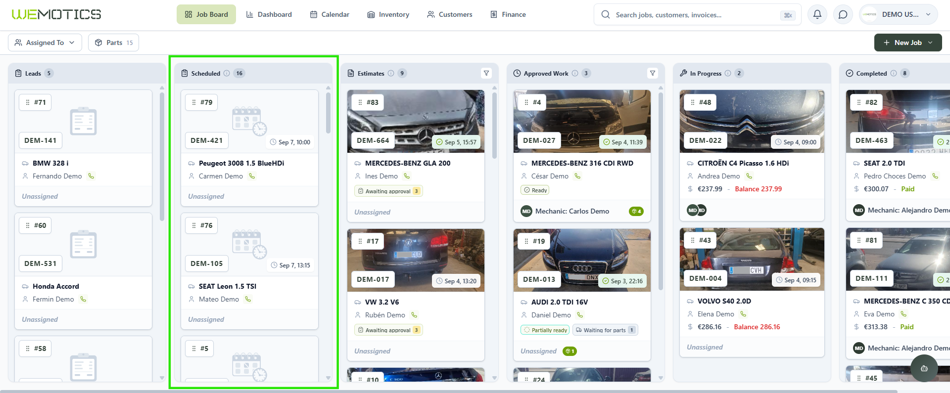Filter the Approved Work column
This screenshot has height=393, width=950.
(x=653, y=73)
